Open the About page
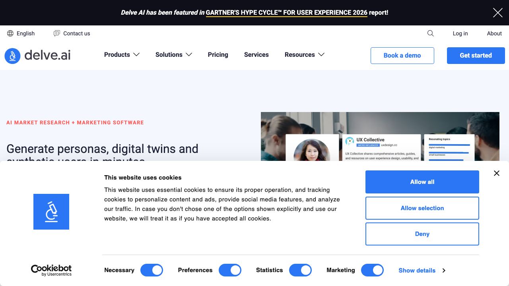Viewport: 509px width, 286px height. (x=494, y=33)
